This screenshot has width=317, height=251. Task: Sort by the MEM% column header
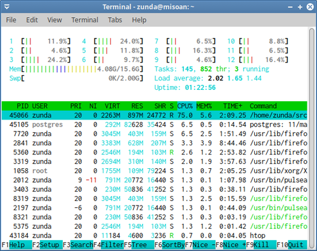[x=204, y=106]
